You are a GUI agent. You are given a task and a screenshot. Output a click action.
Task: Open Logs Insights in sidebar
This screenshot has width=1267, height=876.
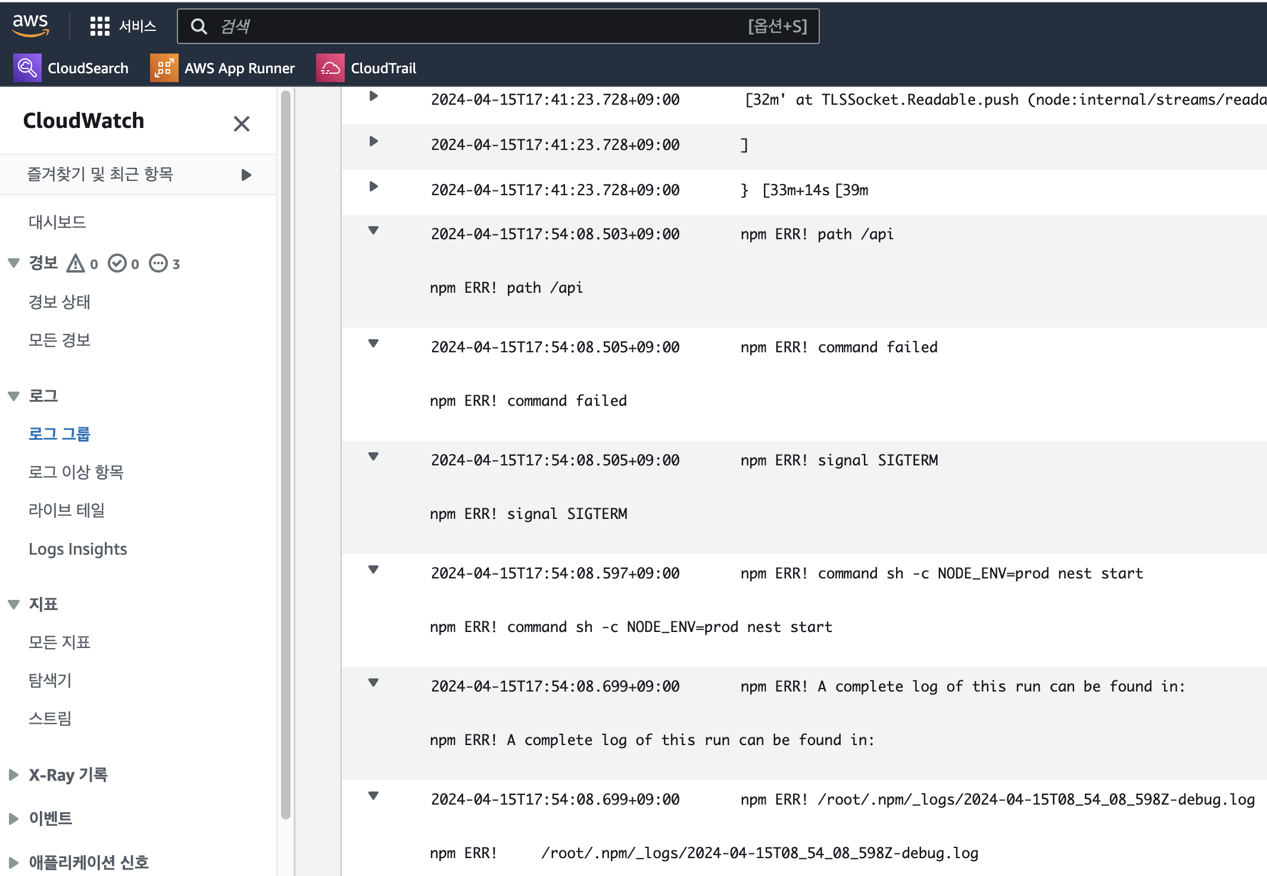tap(78, 549)
